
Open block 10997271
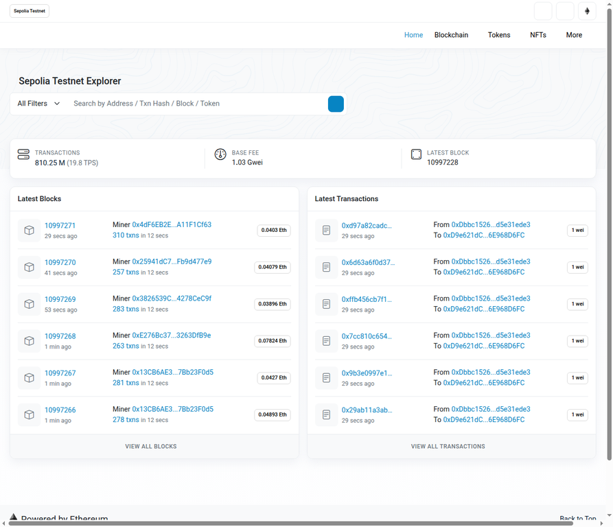pos(60,225)
